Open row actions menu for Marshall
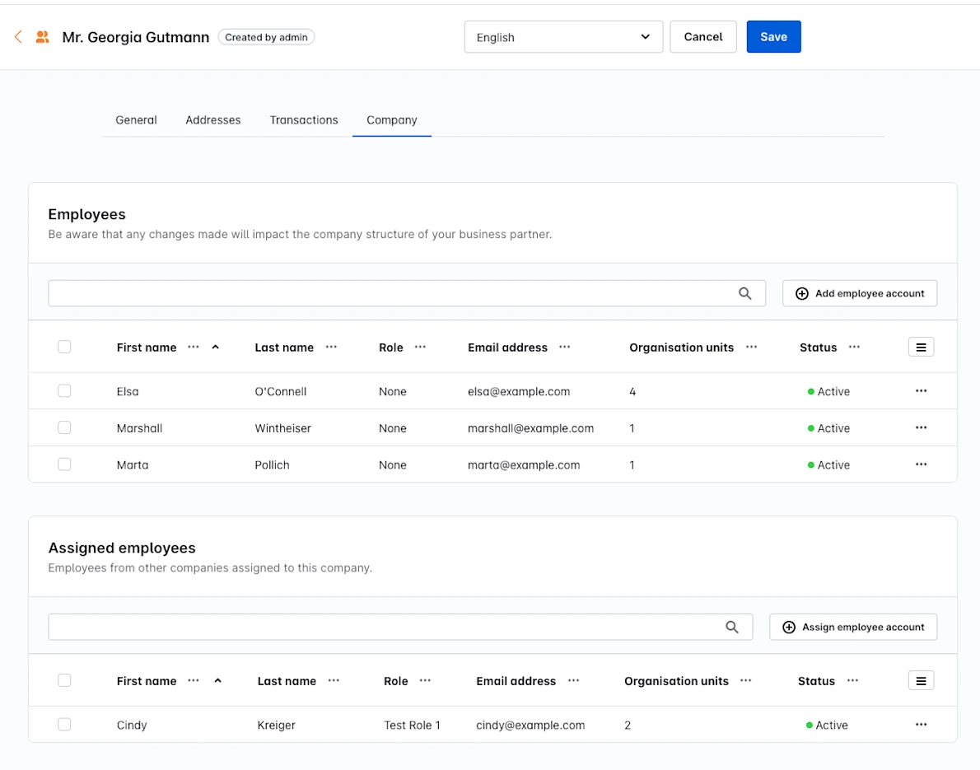This screenshot has height=770, width=980. pos(922,428)
